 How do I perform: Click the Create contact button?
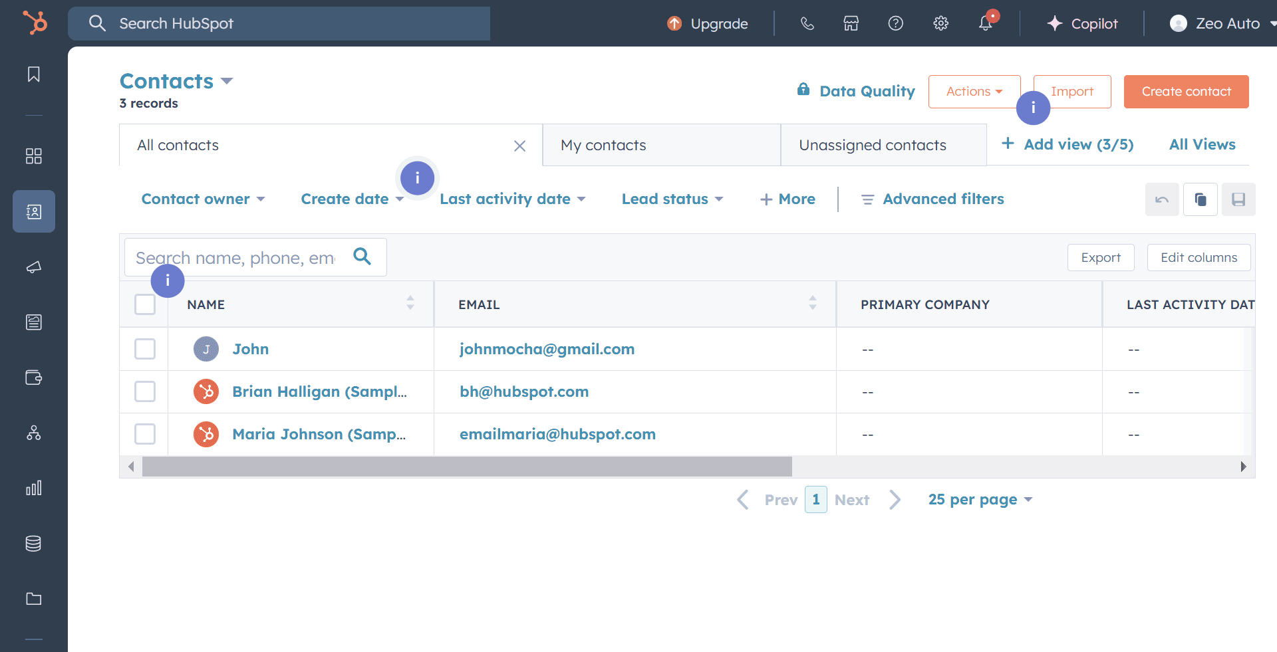click(1186, 91)
